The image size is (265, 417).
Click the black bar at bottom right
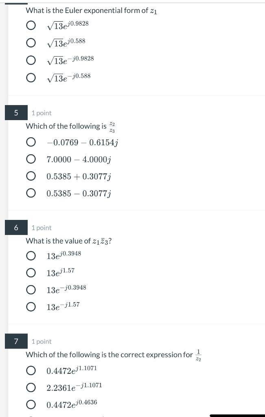tap(237, 415)
